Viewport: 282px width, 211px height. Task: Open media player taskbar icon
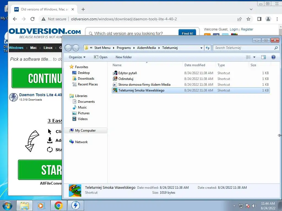pyautogui.click(x=41, y=206)
